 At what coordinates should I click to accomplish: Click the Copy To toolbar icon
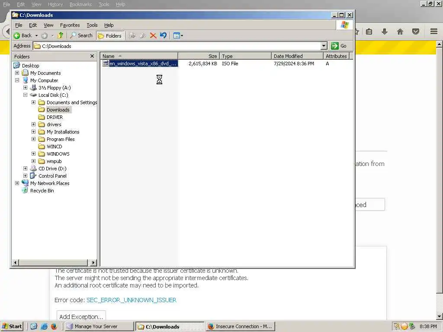(x=143, y=35)
